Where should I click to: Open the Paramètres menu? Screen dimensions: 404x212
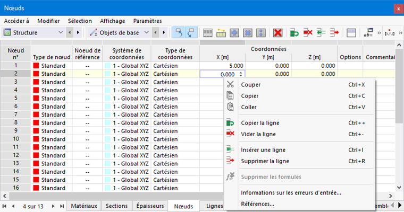coord(147,21)
